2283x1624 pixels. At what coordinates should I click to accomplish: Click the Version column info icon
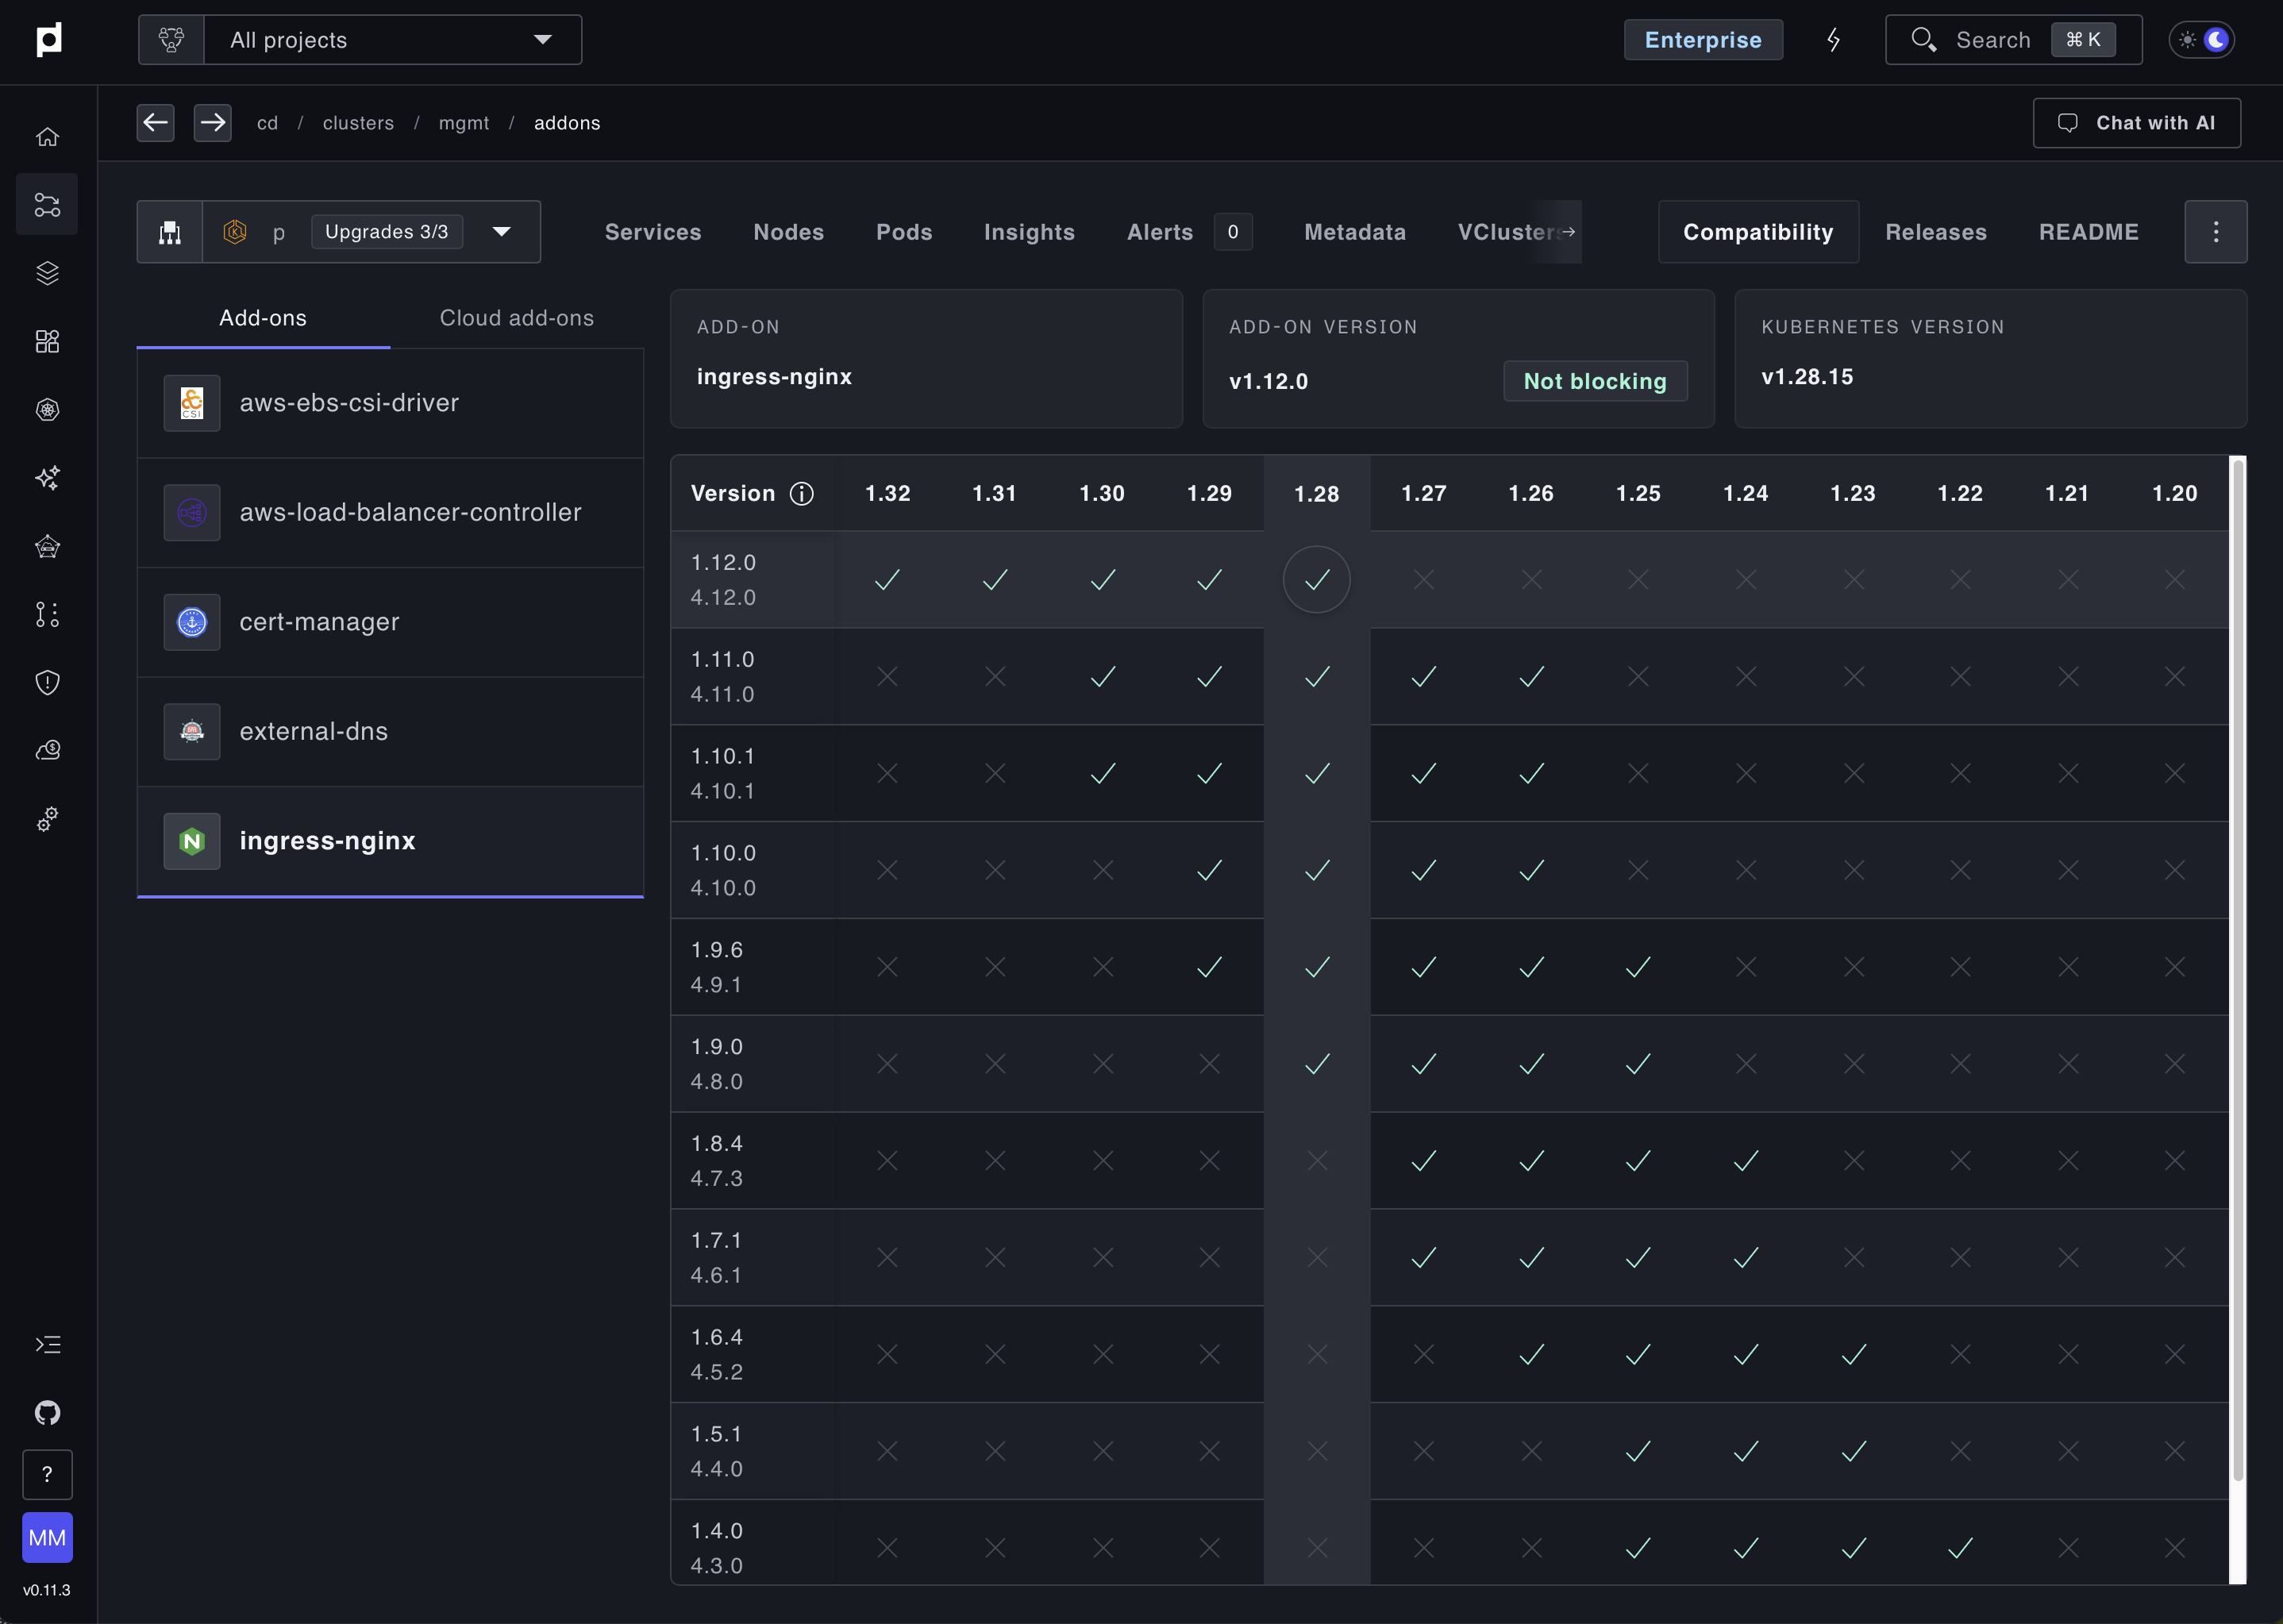pos(803,493)
